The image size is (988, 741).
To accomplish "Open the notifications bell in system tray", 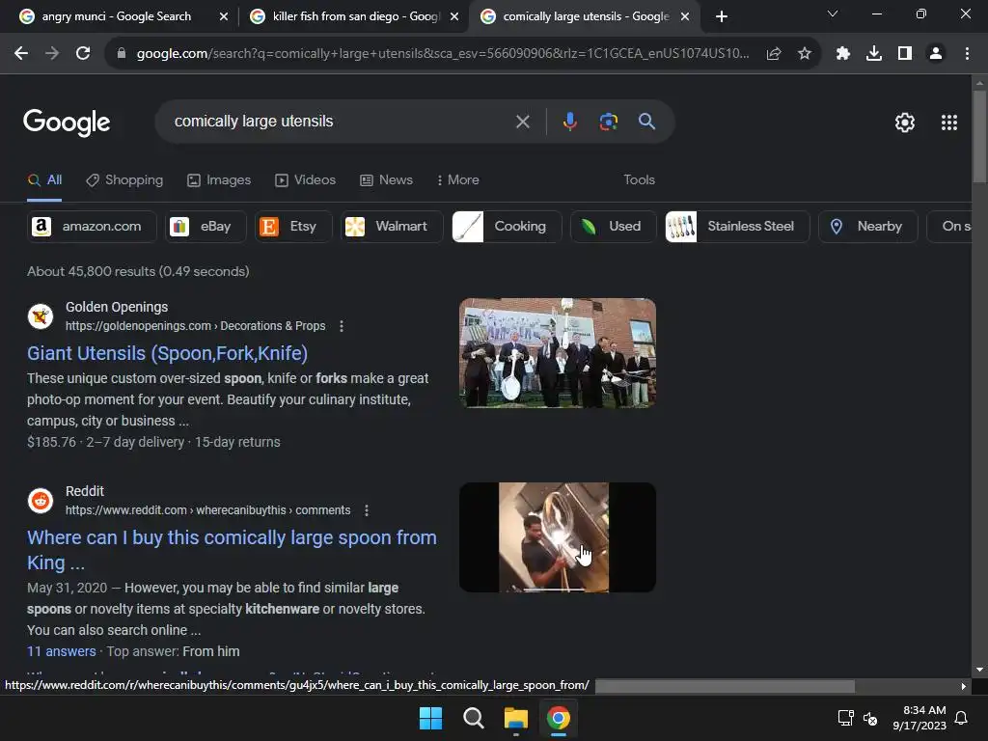I will coord(962,718).
